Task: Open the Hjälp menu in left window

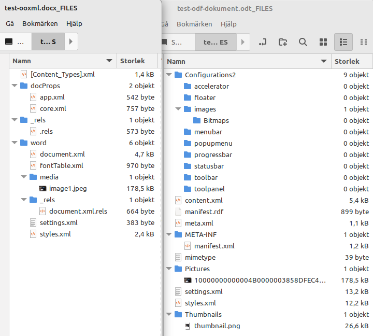Action: pos(74,23)
